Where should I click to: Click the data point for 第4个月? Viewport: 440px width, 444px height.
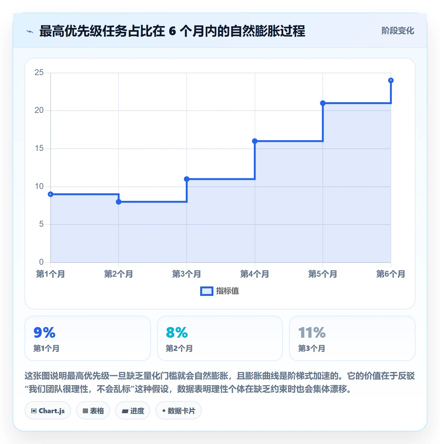(255, 141)
